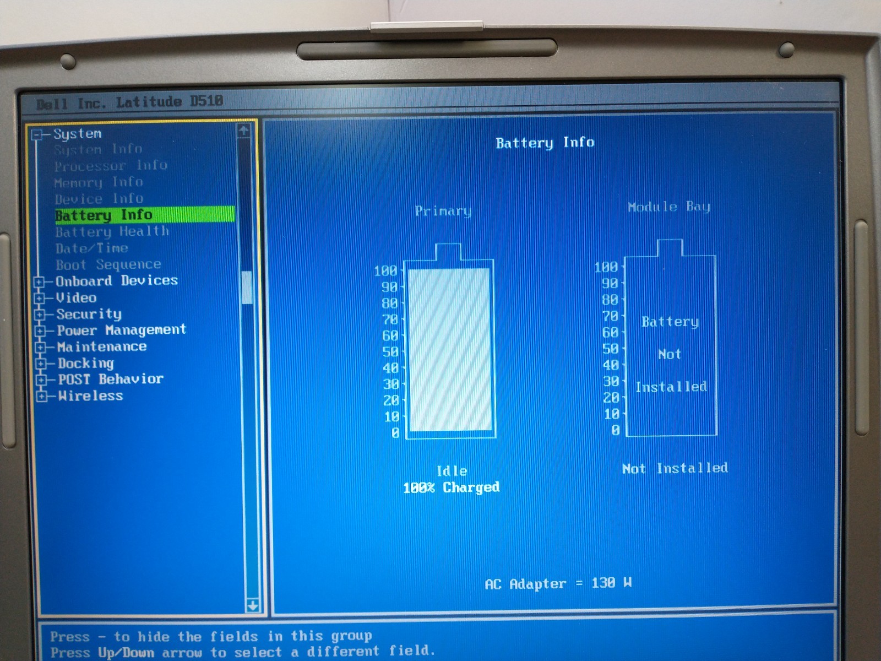Open Boot Sequence entry

click(x=108, y=265)
